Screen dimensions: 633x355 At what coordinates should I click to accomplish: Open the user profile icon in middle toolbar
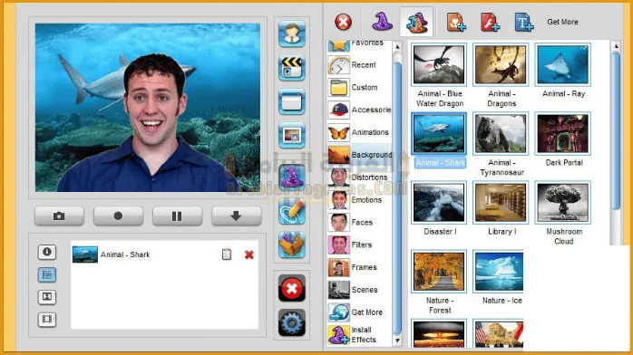(x=291, y=34)
